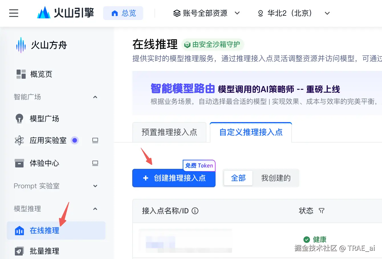Click the 火山引擎 logo
Screen dimensions: 382x259
(65, 13)
